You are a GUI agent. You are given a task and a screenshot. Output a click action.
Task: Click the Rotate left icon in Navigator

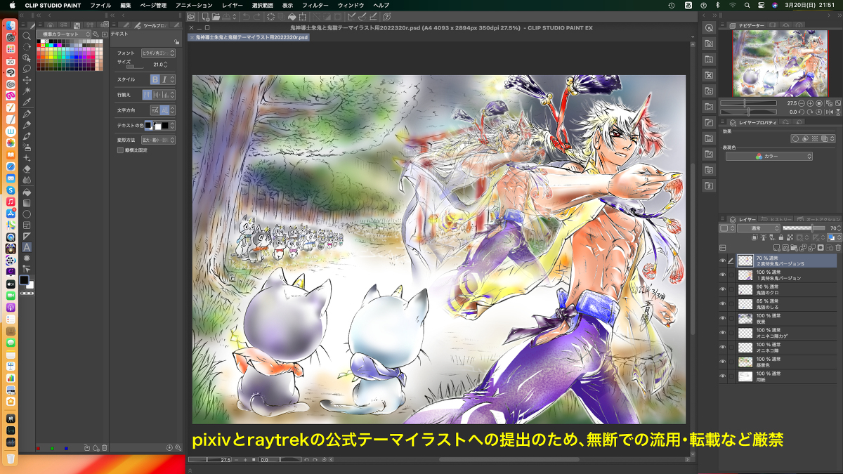pyautogui.click(x=802, y=112)
